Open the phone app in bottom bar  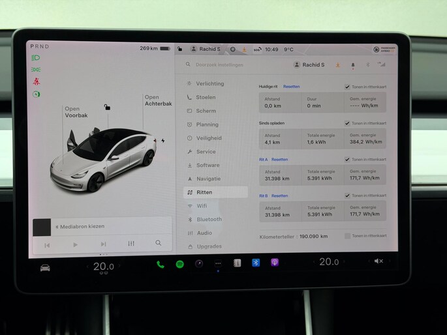coord(161,263)
